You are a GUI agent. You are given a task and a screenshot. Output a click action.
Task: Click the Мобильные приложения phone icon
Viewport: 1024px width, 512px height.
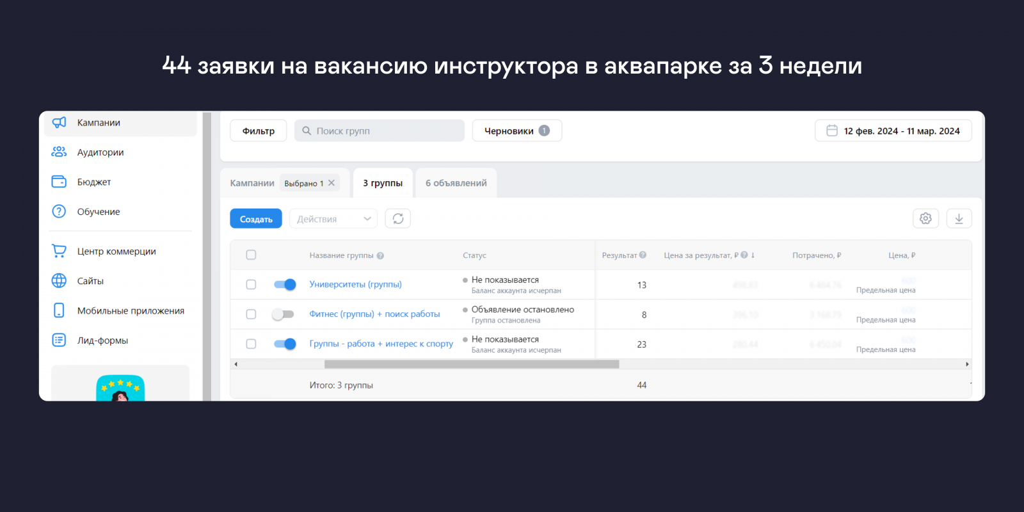click(59, 310)
